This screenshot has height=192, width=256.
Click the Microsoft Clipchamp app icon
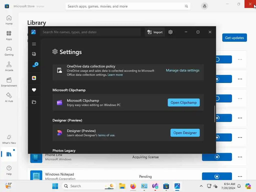click(59, 102)
